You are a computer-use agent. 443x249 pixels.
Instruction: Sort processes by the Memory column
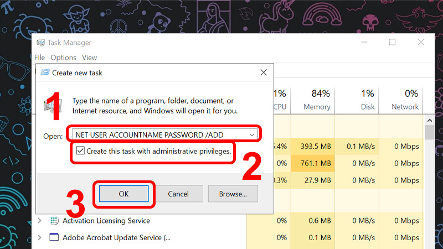coord(316,100)
